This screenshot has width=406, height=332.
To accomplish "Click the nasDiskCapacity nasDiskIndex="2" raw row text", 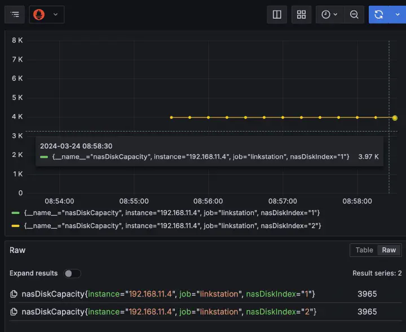I will (169, 312).
